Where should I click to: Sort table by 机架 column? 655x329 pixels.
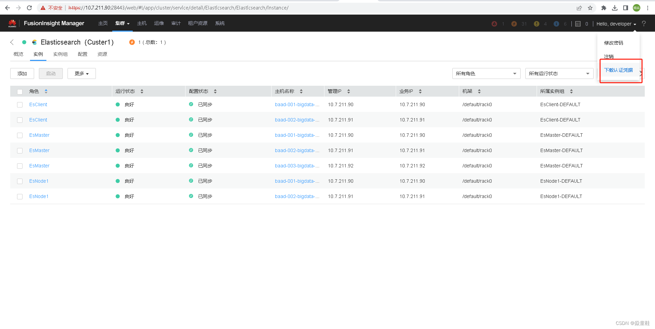pos(479,91)
